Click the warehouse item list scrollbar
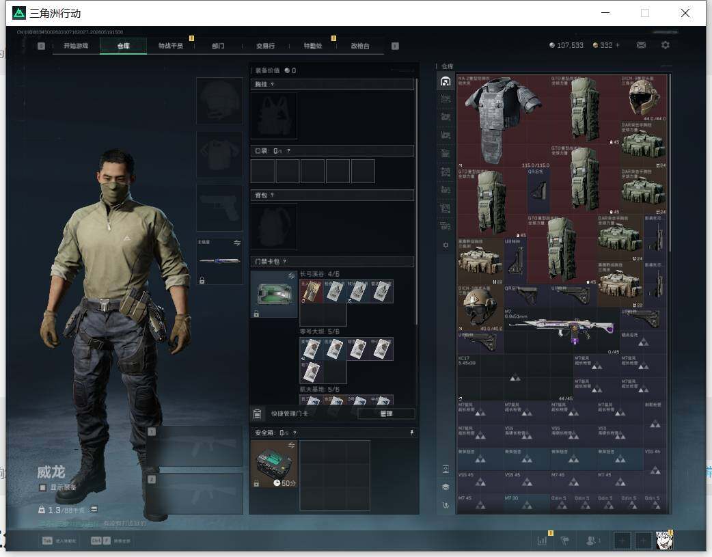The height and width of the screenshot is (557, 712). pyautogui.click(x=670, y=162)
